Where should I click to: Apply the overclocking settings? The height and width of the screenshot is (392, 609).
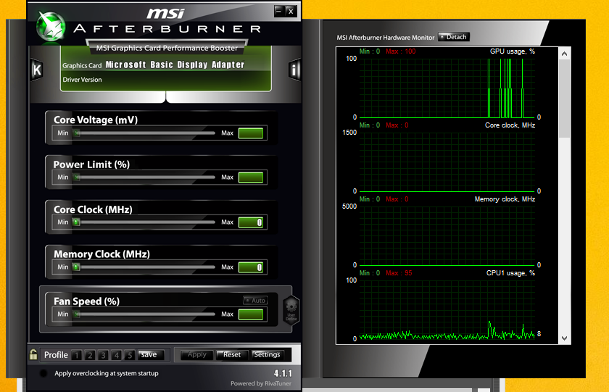coord(197,355)
